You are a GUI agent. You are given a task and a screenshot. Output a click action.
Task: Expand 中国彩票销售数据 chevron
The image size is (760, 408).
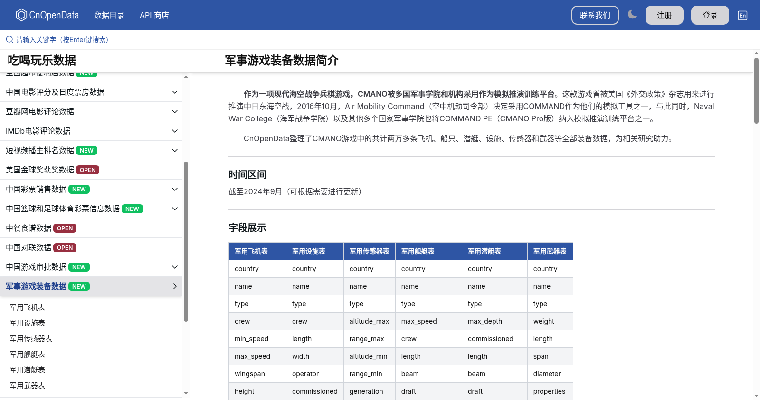(175, 189)
